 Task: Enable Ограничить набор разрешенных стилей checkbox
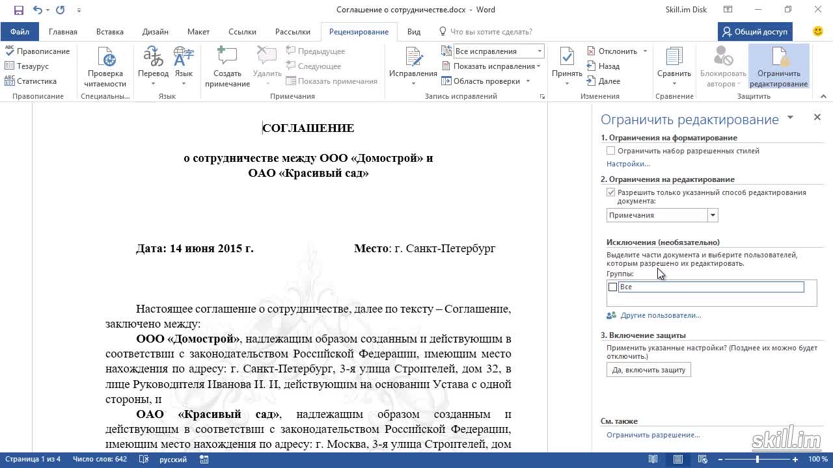(610, 151)
